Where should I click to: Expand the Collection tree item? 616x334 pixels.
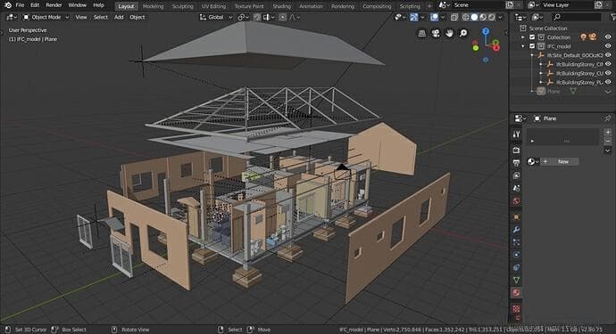tap(523, 37)
